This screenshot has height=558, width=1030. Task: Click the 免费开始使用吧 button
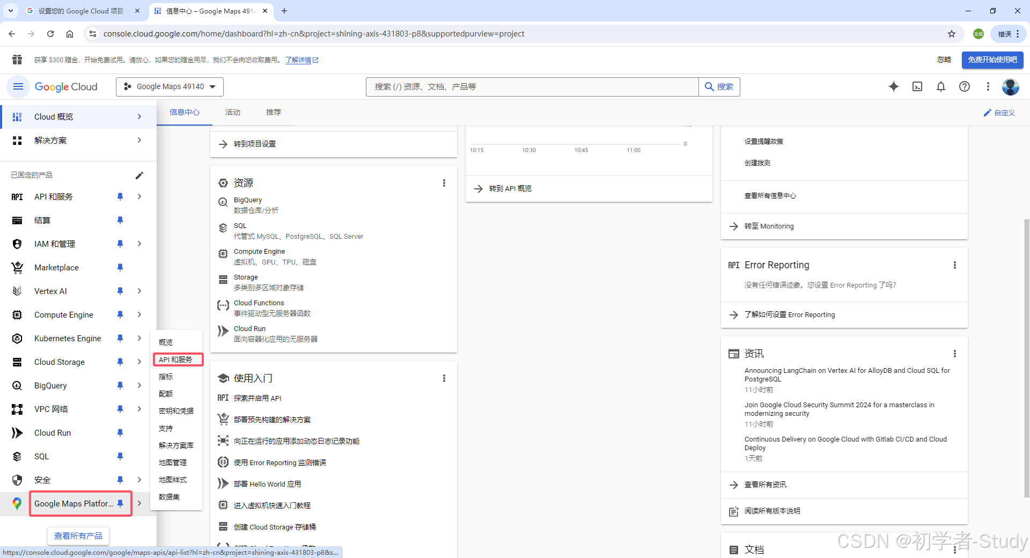tap(992, 60)
